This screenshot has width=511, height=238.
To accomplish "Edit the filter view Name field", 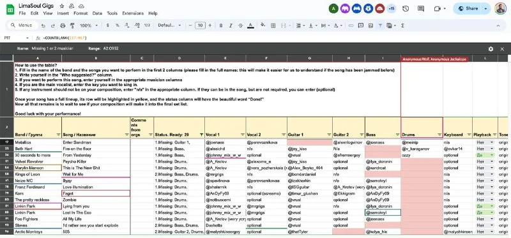I will click(52, 48).
